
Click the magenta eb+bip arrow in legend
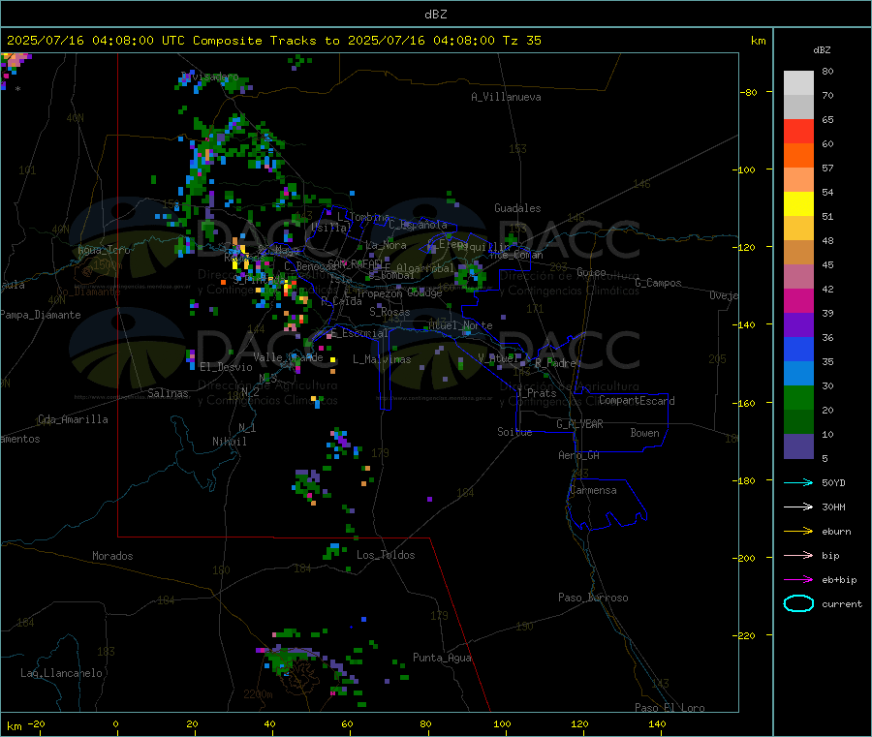pyautogui.click(x=798, y=580)
